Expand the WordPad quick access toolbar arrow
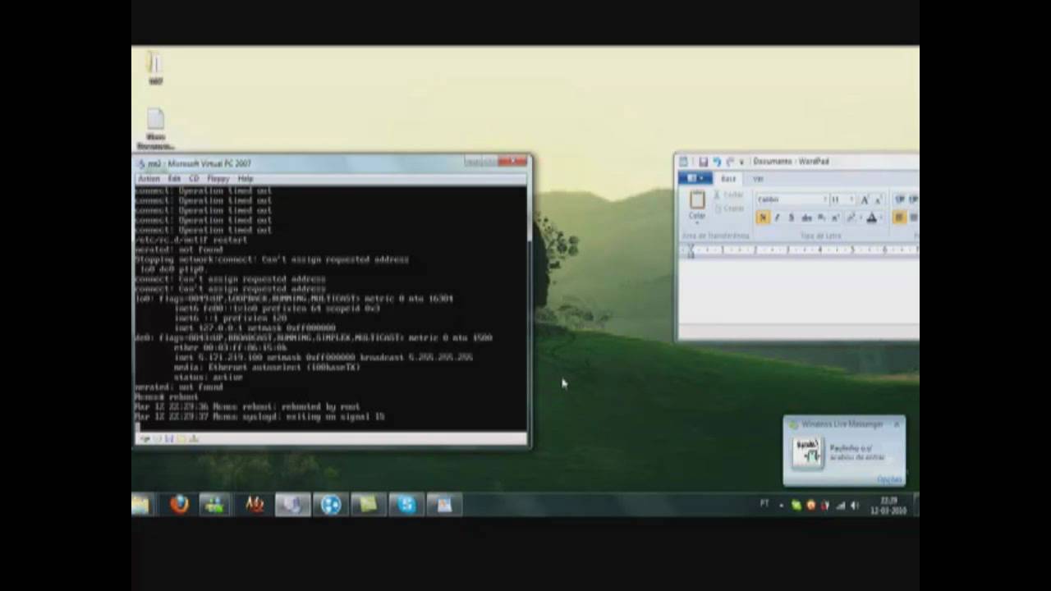 (741, 162)
